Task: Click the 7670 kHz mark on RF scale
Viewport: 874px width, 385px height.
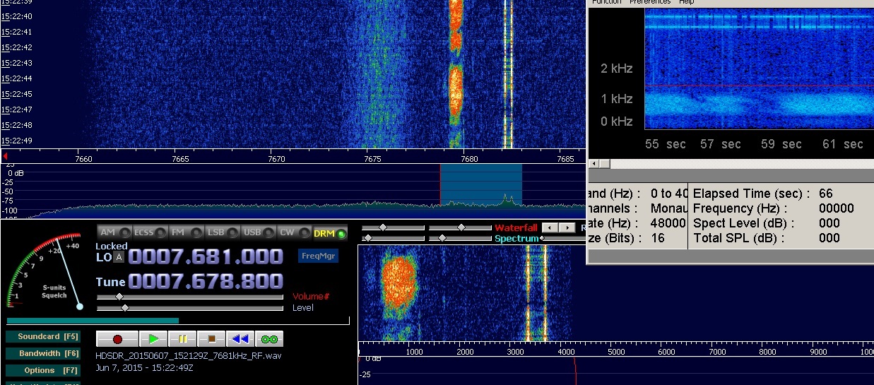Action: point(276,160)
